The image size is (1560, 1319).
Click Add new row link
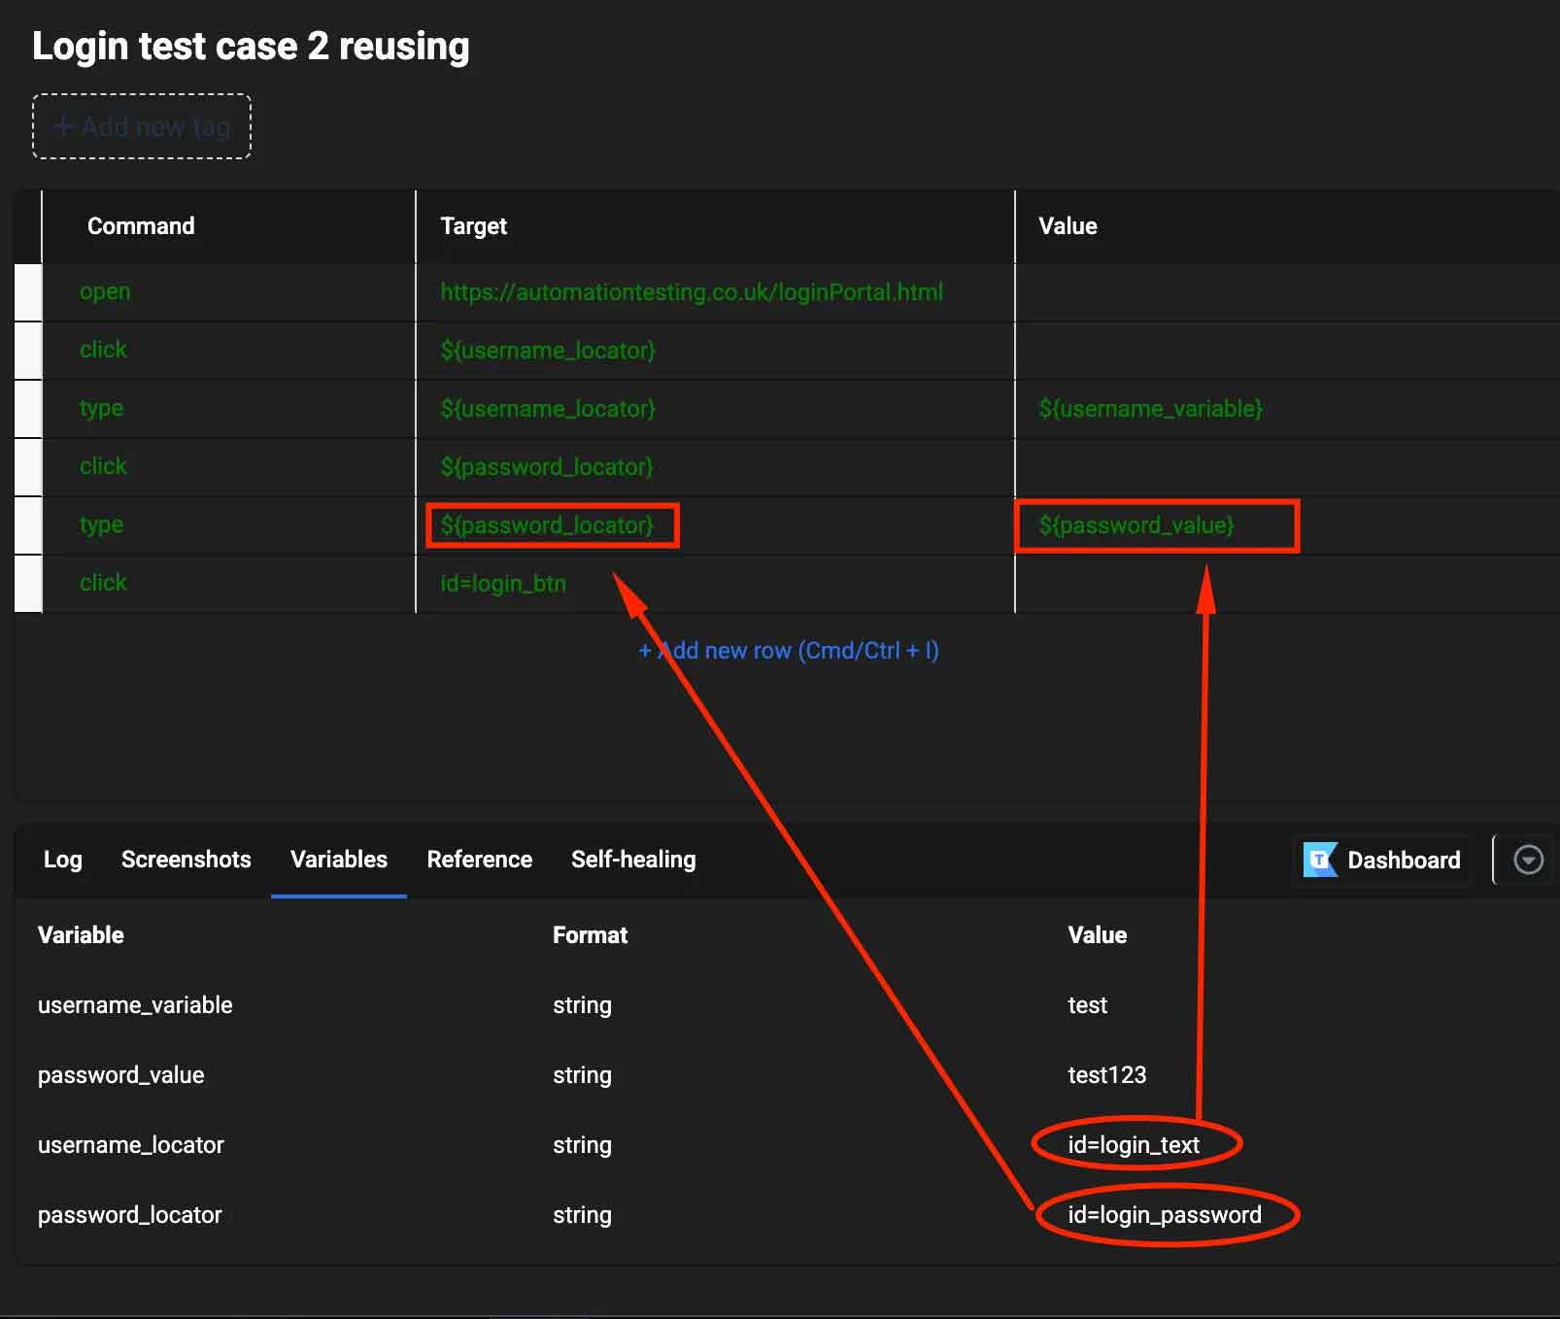click(x=788, y=651)
